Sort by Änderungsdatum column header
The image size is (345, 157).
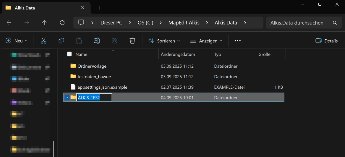click(178, 54)
